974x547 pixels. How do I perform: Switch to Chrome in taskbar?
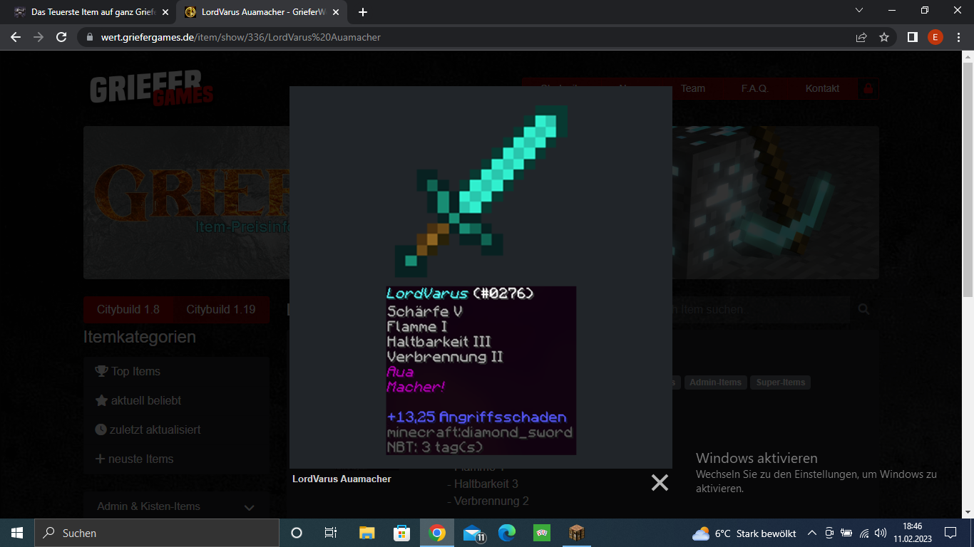[437, 533]
